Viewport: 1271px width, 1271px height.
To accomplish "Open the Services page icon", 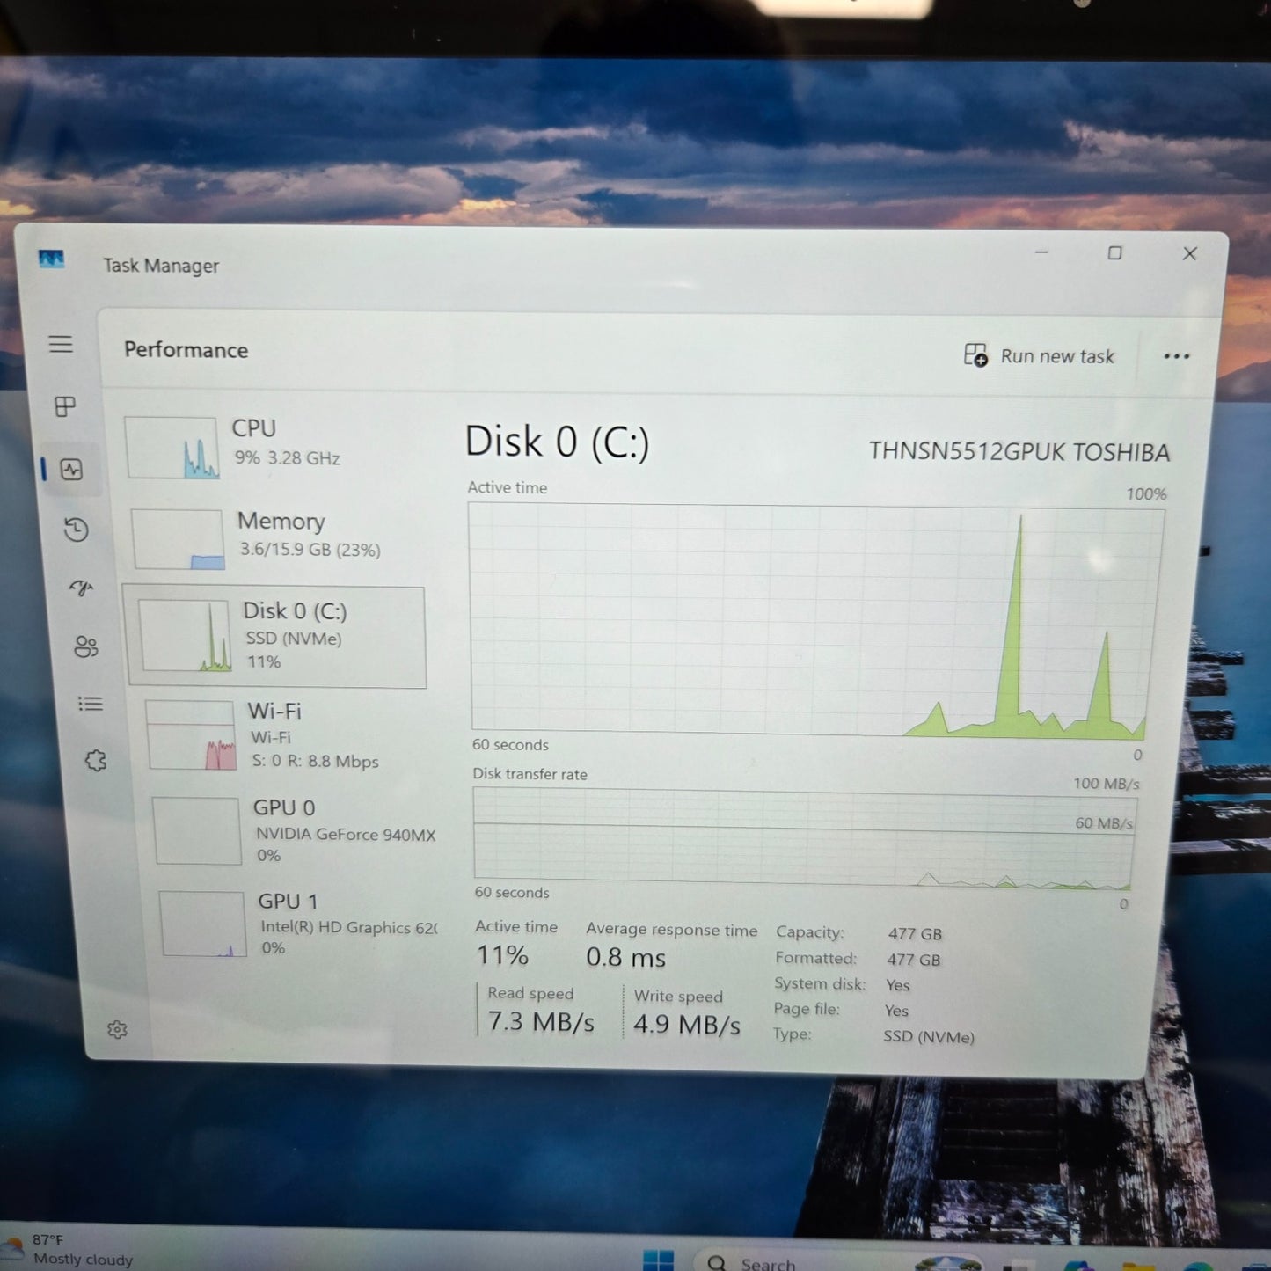I will (95, 760).
